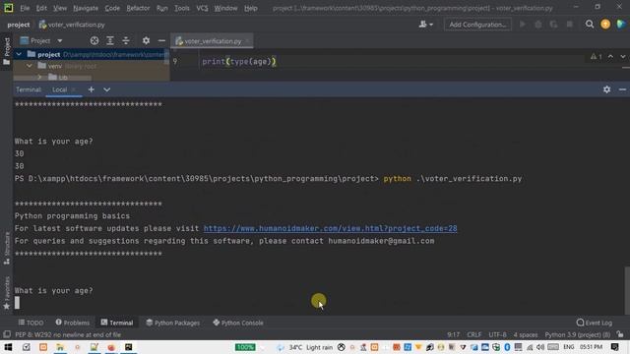
Task: Click the Stop square icon
Action: (x=569, y=25)
